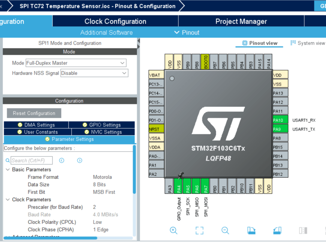Switch to the GPIO Settings tab

pos(103,124)
